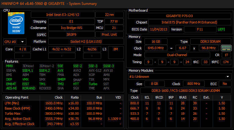
Task: Click the Turbo Max row label
Action: [x=13, y=114]
